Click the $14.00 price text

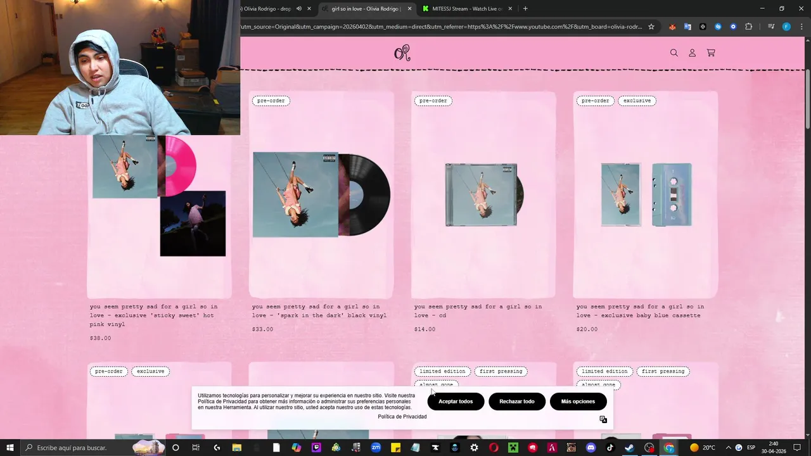pos(425,329)
